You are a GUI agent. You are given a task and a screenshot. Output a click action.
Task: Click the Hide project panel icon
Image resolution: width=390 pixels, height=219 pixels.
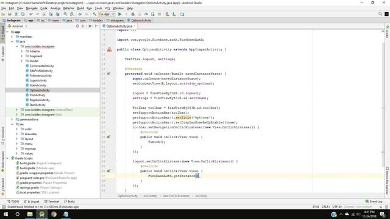click(x=96, y=26)
